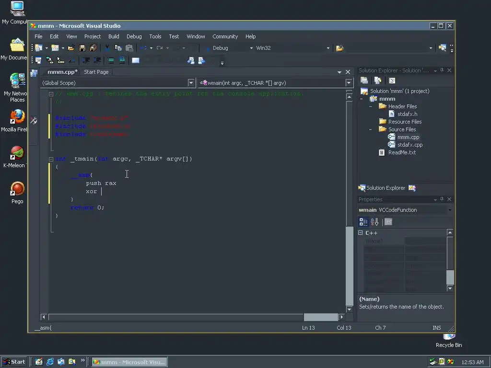
Task: Click the Add New Item toolbar icon
Action: click(x=55, y=48)
